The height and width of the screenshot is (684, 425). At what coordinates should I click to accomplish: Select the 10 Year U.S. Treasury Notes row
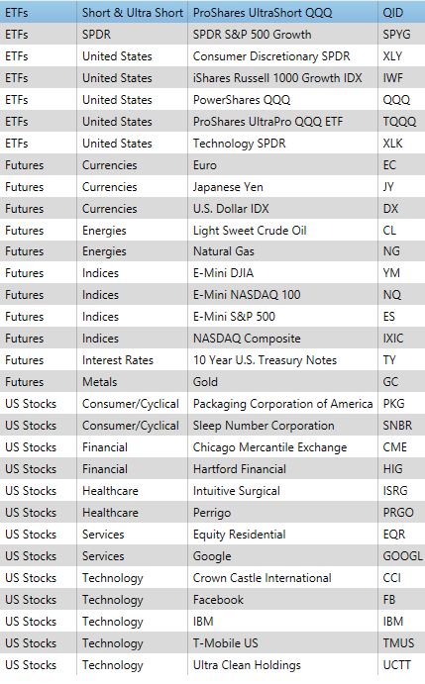[212, 360]
